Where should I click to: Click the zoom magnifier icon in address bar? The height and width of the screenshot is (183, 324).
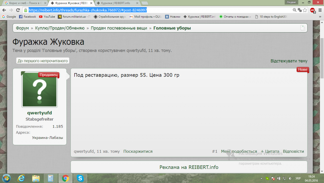click(295, 10)
